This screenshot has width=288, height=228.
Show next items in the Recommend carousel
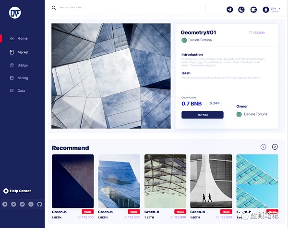(x=275, y=147)
